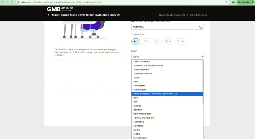Click the Date of Birth input field
The width and height of the screenshot is (255, 139).
click(167, 27)
